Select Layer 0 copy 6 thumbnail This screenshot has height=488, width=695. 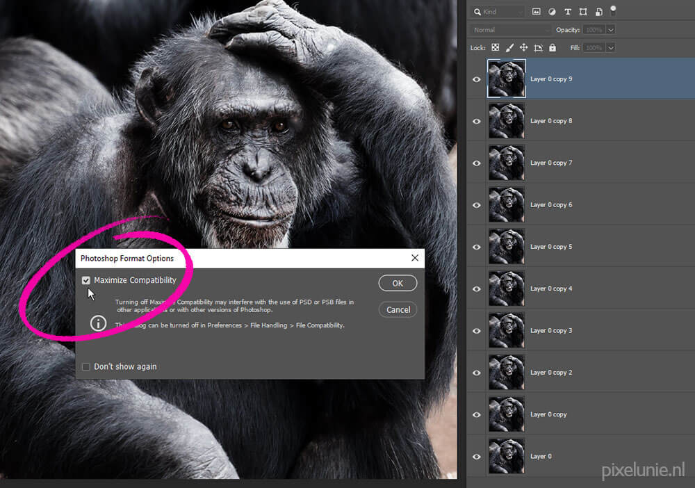click(507, 205)
